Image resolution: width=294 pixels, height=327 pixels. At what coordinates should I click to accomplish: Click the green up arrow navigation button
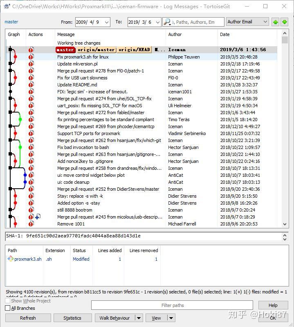pos(276,22)
